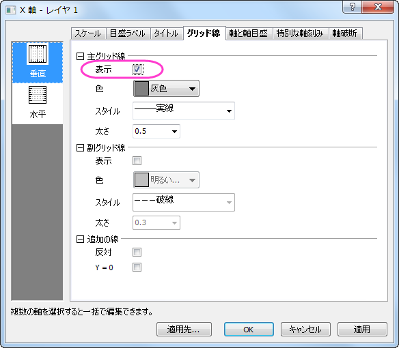This screenshot has width=399, height=348.
Task: Switch to the スケール tab
Action: click(x=88, y=33)
